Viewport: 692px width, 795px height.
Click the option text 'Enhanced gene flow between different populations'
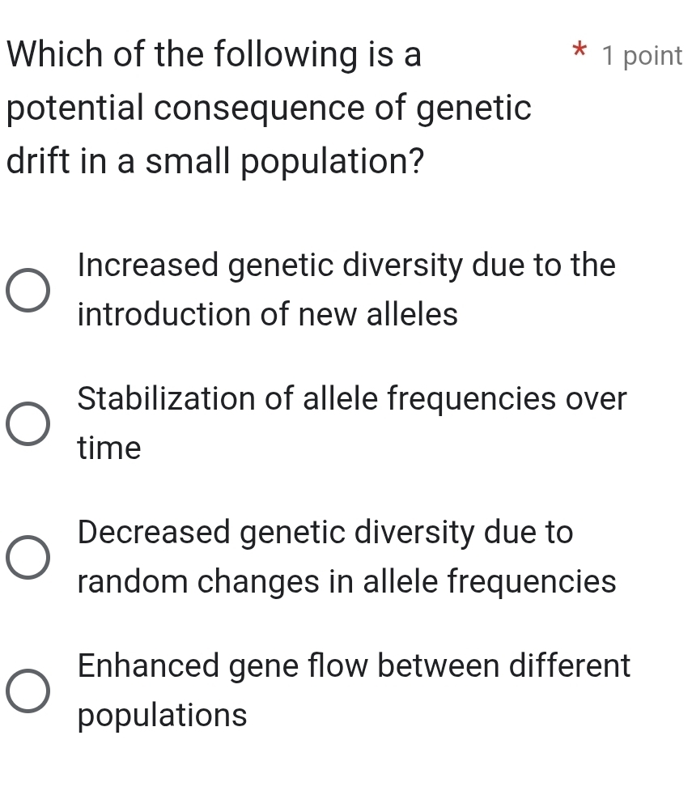point(354,690)
